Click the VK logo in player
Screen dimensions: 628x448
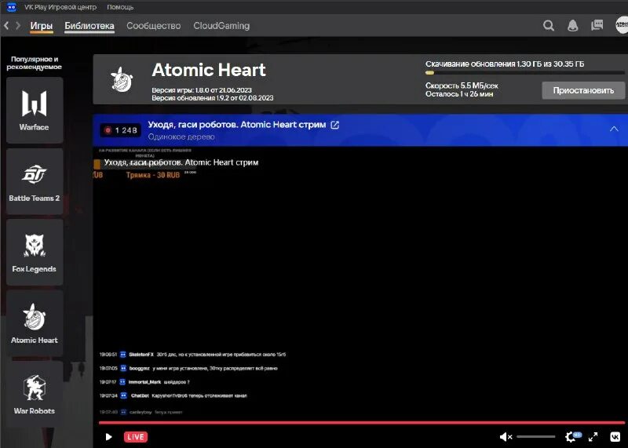[x=615, y=437]
